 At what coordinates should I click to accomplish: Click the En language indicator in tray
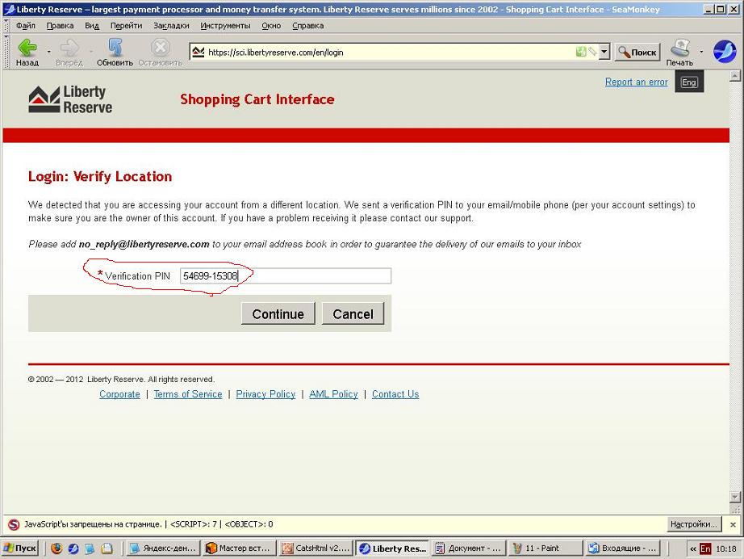tap(705, 548)
